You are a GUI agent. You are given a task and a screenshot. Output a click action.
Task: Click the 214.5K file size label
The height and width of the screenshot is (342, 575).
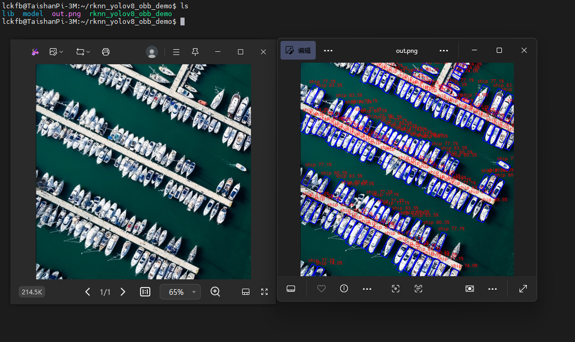click(32, 292)
